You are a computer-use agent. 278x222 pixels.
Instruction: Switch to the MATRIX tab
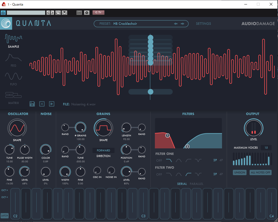13,98
